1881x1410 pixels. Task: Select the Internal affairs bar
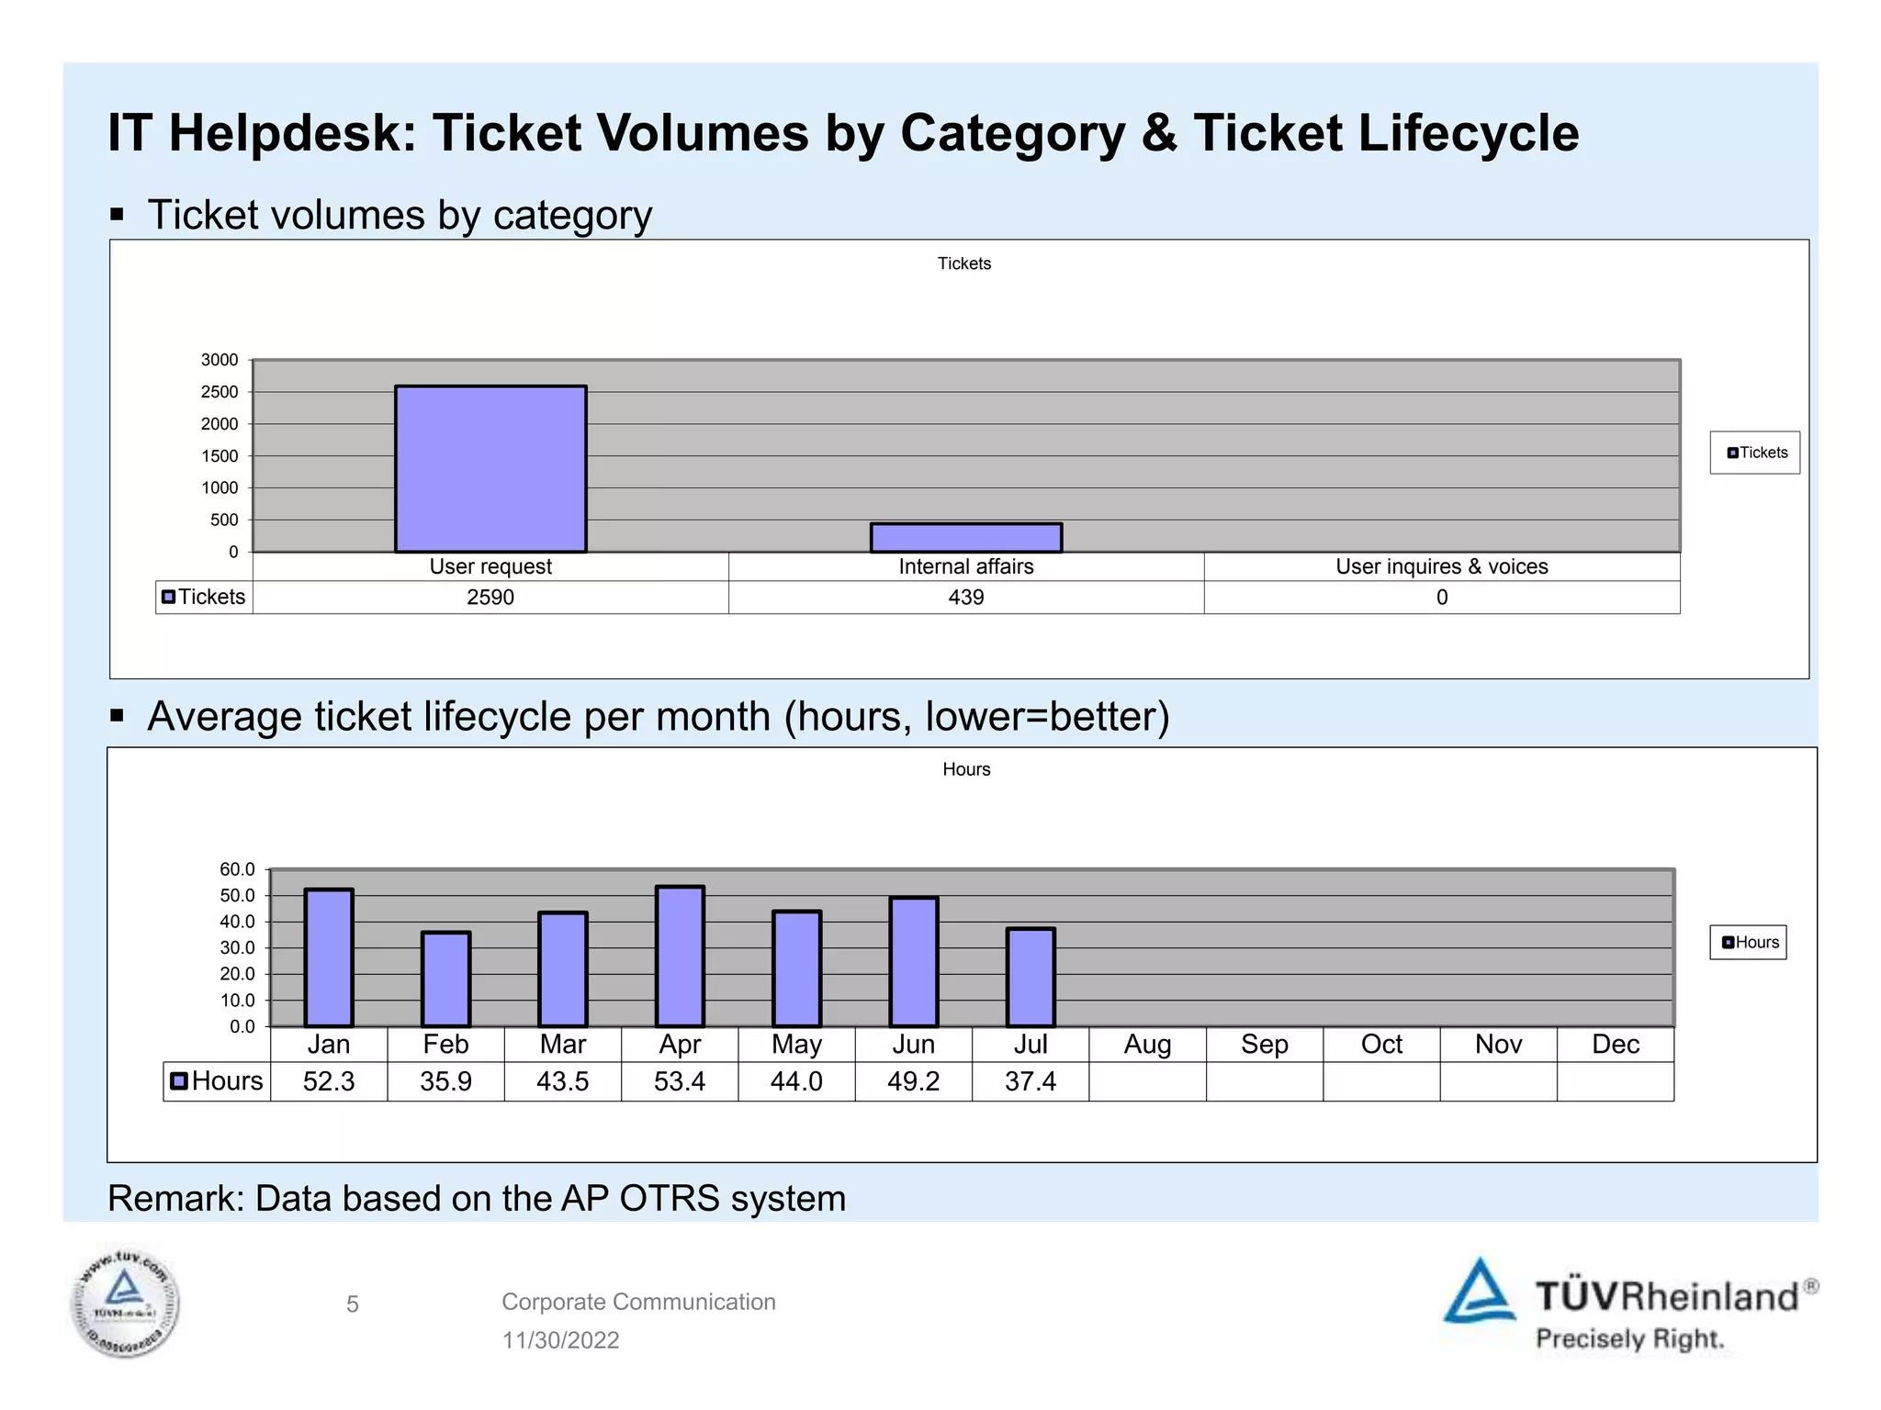966,538
